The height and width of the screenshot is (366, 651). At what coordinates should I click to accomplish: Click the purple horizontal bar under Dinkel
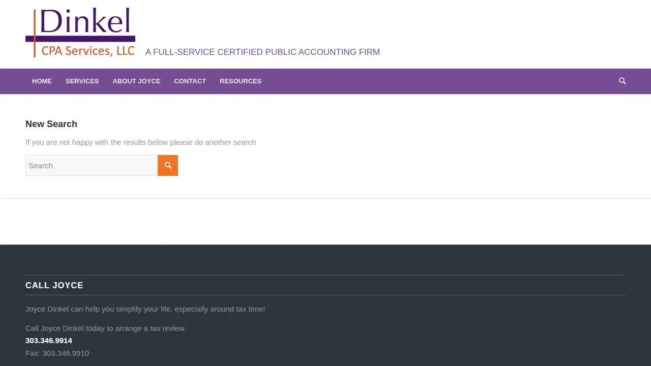[x=80, y=39]
